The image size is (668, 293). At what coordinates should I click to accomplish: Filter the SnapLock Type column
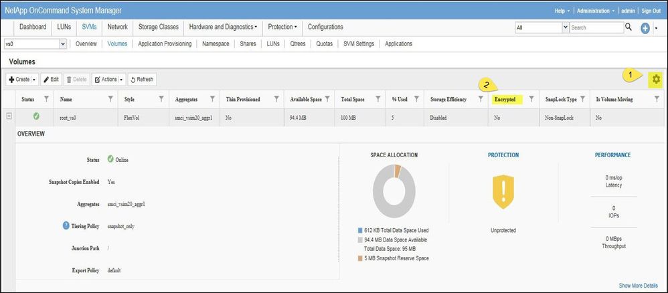582,99
